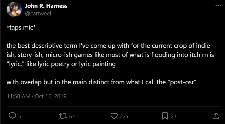The image size is (225, 124).
Task: Bookmark this tweet using the bookmark icon
Action: [165, 116]
